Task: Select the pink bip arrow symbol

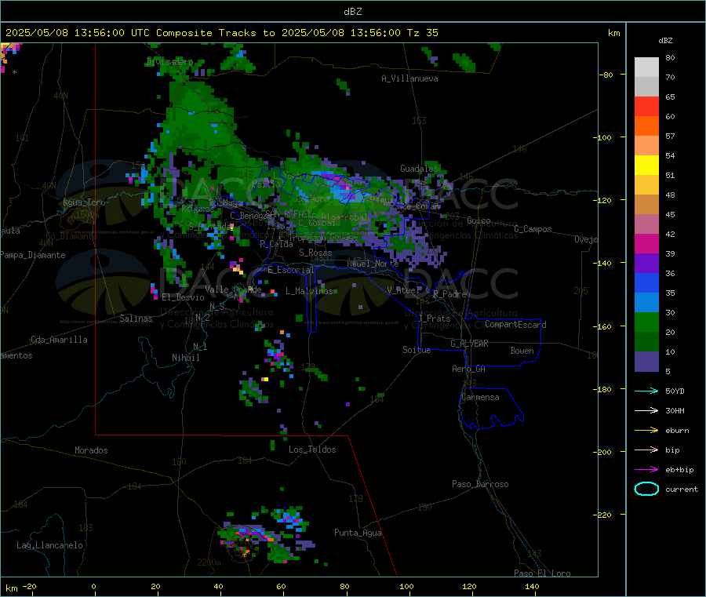Action: point(646,450)
